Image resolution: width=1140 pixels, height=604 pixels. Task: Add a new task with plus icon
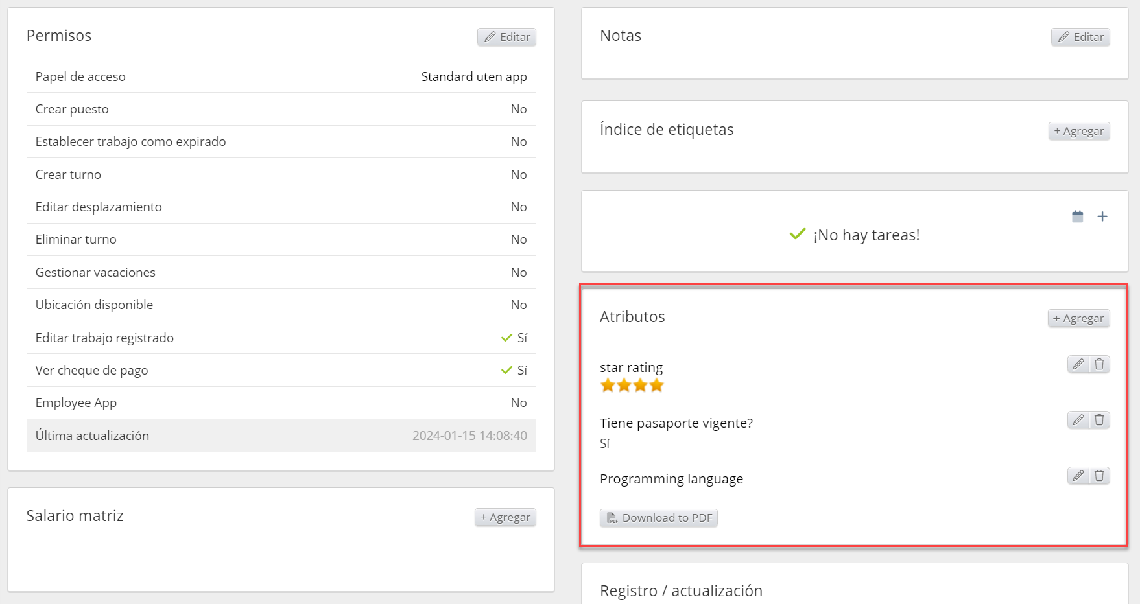[x=1102, y=216]
